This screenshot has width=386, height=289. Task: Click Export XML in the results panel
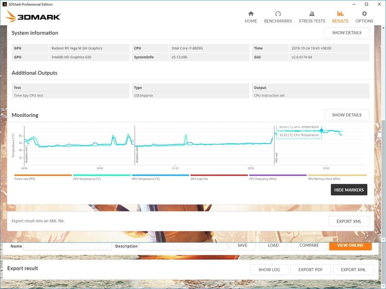click(349, 221)
